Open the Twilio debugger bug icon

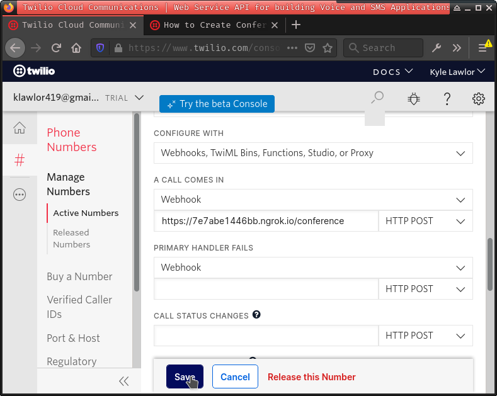414,98
